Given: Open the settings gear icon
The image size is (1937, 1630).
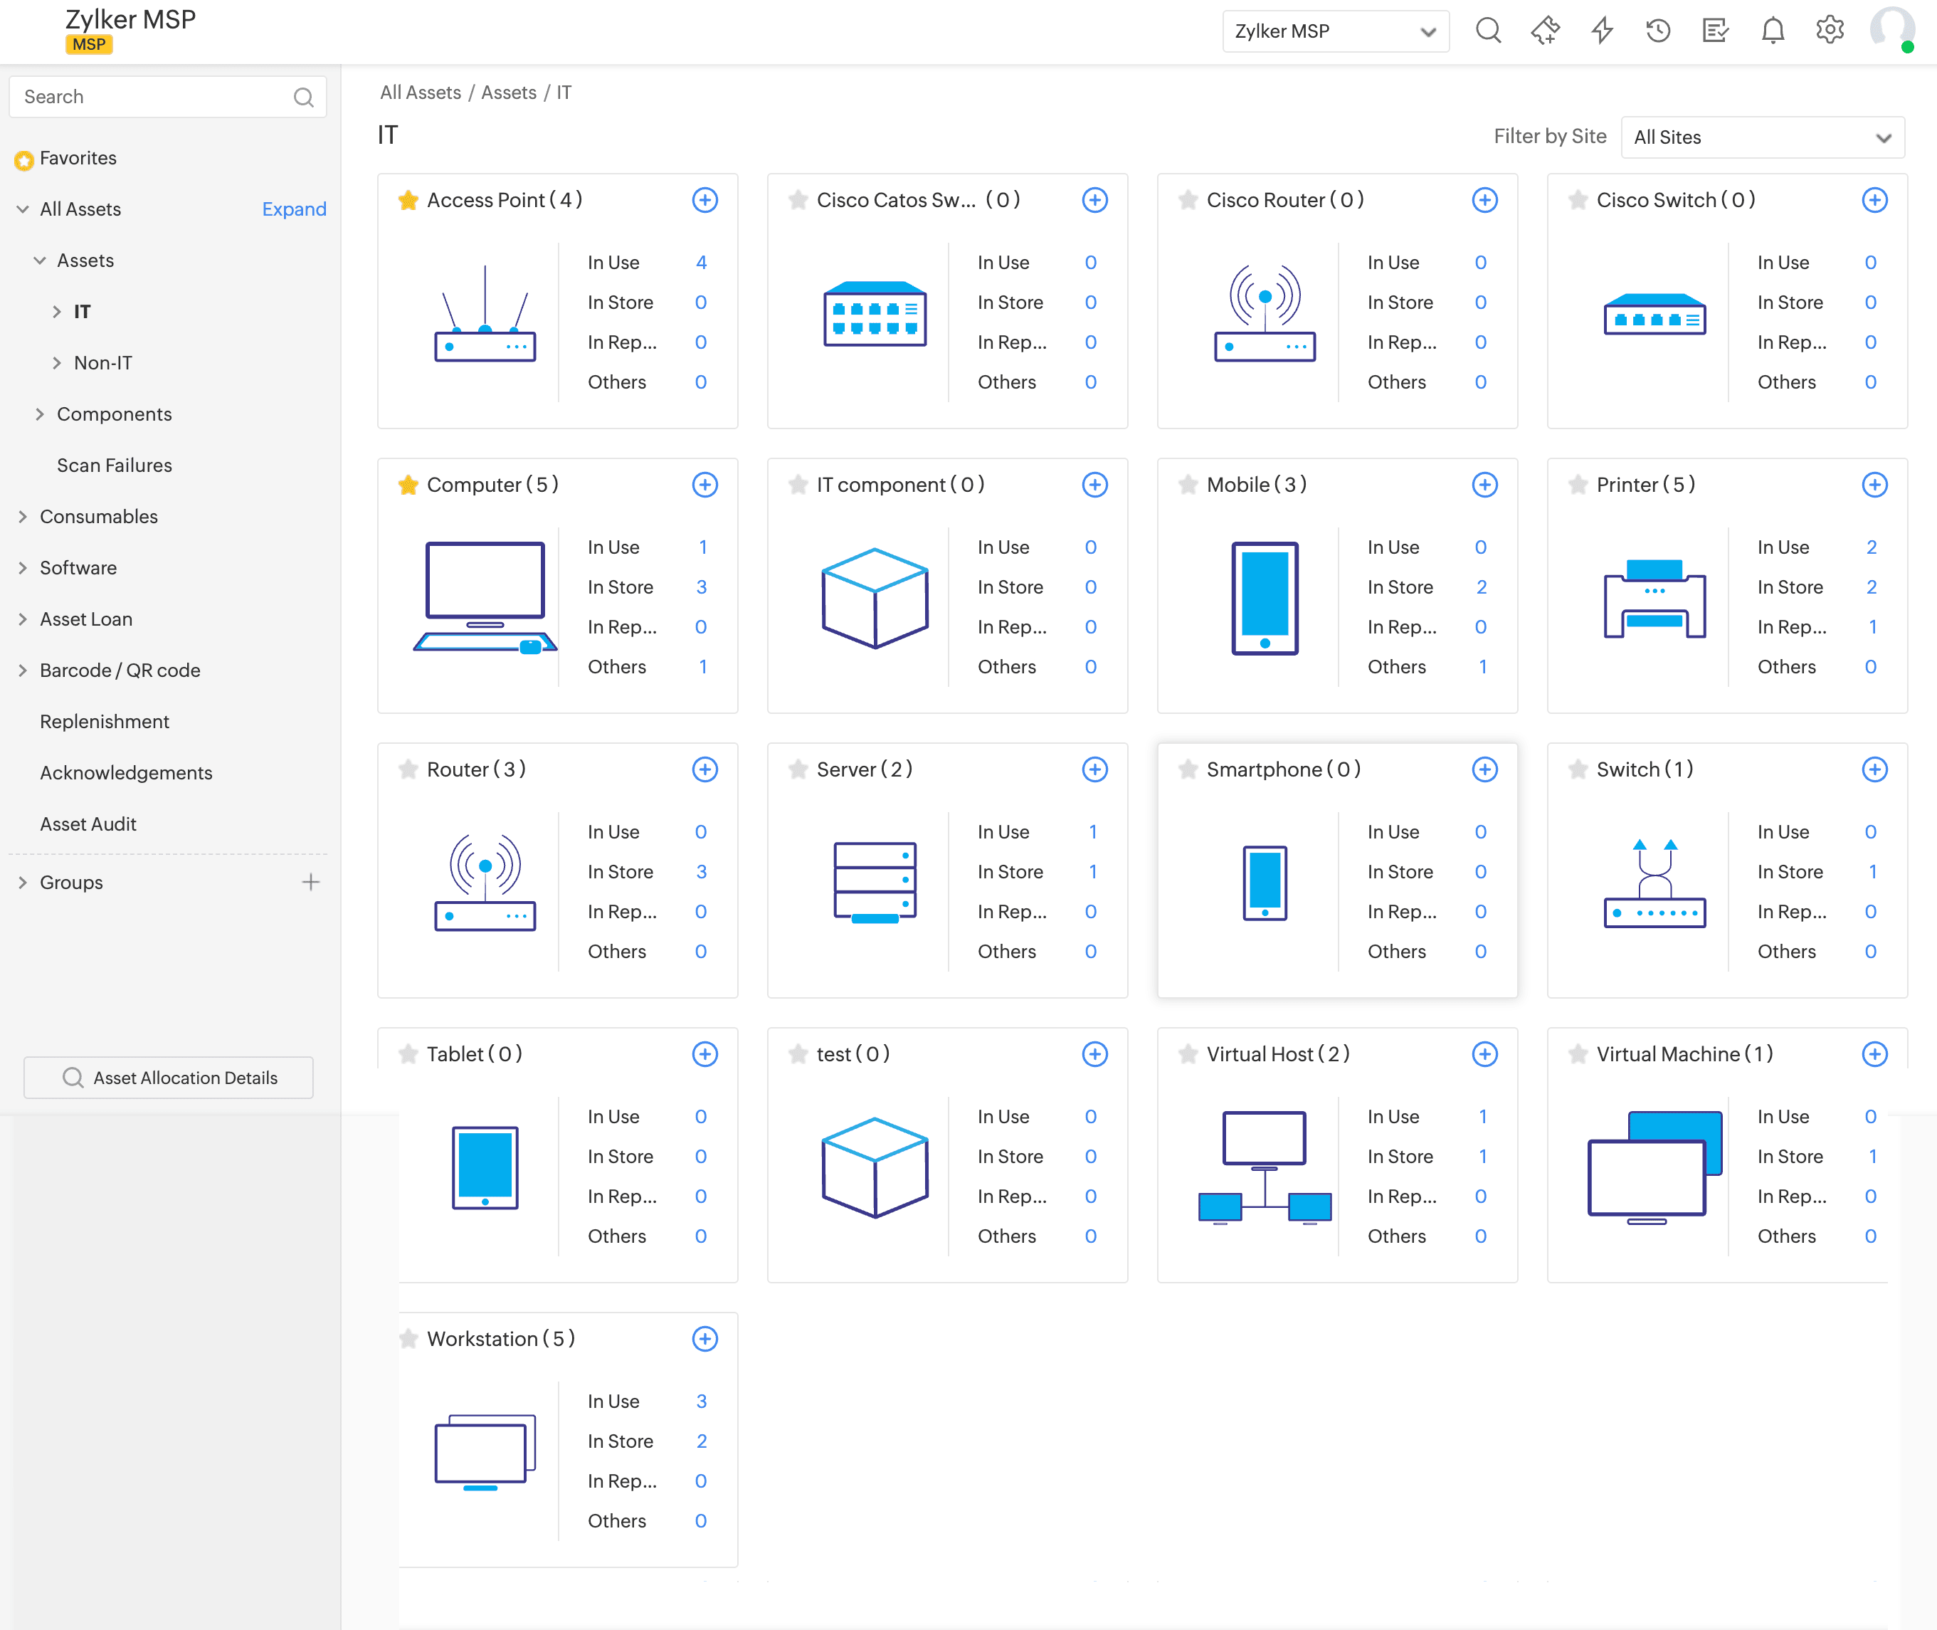Looking at the screenshot, I should (1829, 31).
